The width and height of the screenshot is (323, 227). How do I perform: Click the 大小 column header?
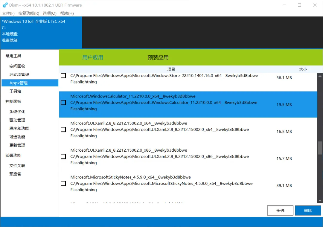303,69
